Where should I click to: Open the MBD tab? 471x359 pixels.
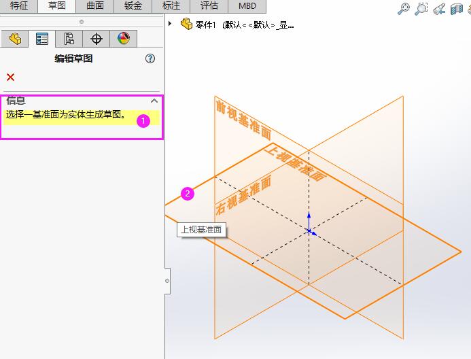(x=247, y=6)
